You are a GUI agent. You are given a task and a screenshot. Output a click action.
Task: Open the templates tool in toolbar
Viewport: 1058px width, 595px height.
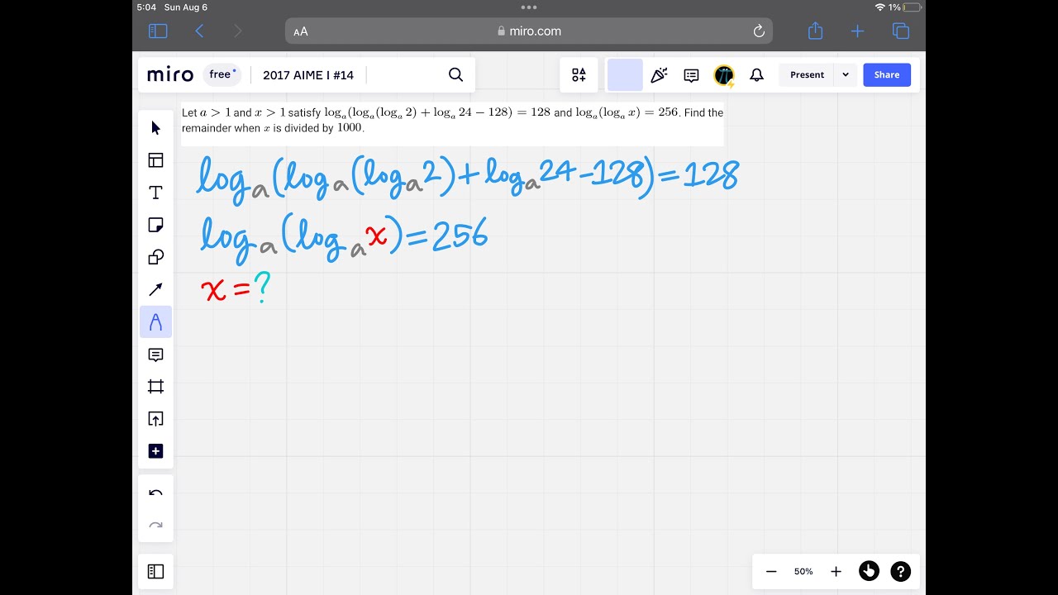click(x=155, y=160)
